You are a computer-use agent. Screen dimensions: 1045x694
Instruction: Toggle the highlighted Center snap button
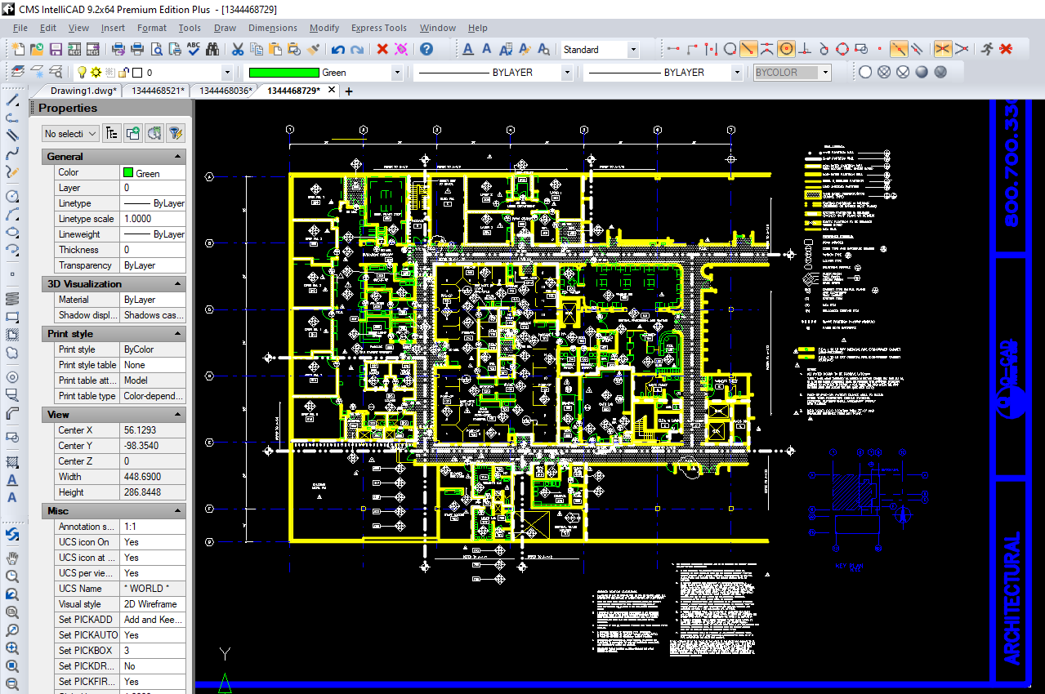(786, 49)
